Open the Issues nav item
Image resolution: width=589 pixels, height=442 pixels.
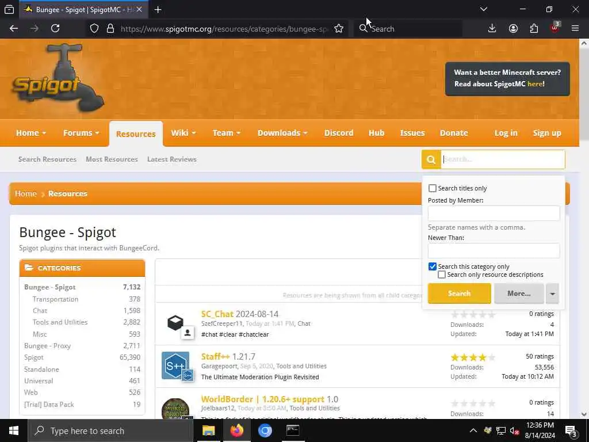pyautogui.click(x=412, y=133)
